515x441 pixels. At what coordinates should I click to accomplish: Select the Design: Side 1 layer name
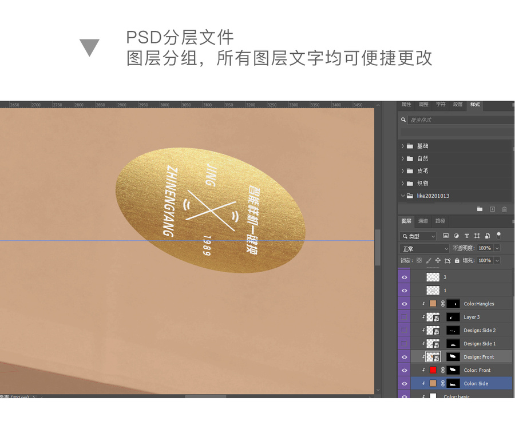coord(480,344)
